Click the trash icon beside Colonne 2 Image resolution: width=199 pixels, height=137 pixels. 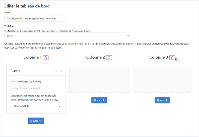(109, 58)
